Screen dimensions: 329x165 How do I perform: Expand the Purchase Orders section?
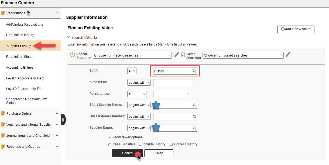30,114
